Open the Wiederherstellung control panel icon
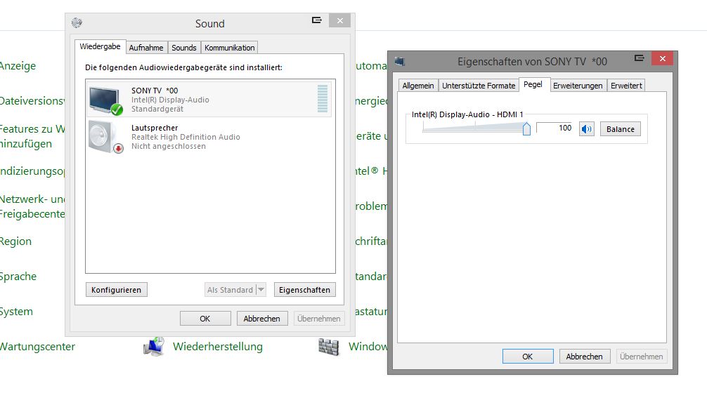 (x=154, y=346)
